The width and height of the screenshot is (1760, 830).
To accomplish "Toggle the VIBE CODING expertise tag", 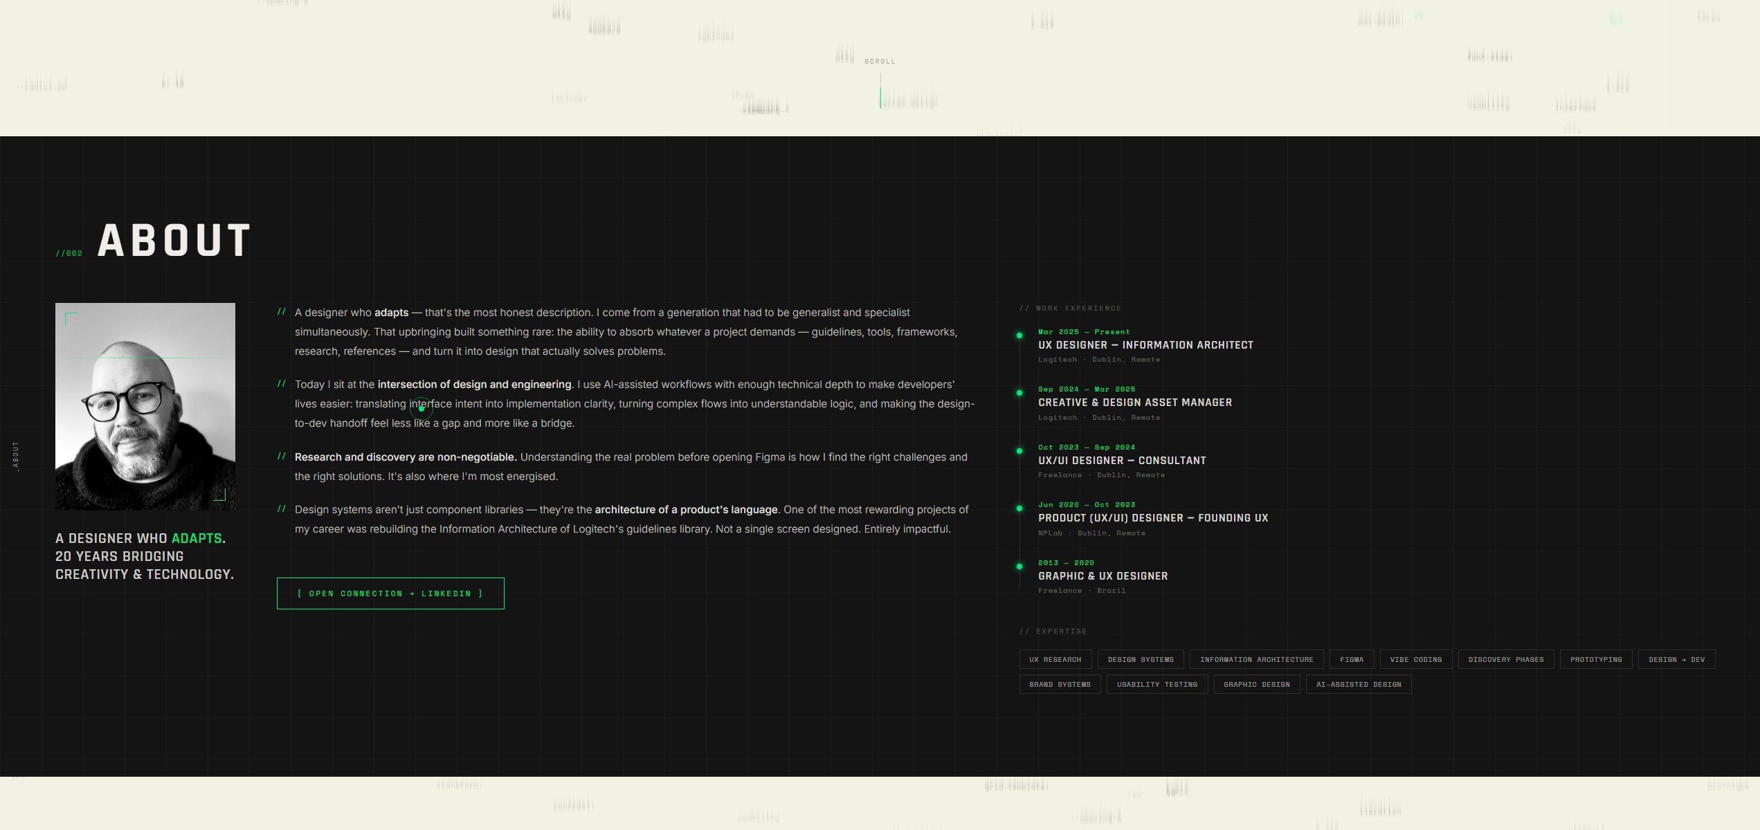I will click(1415, 659).
